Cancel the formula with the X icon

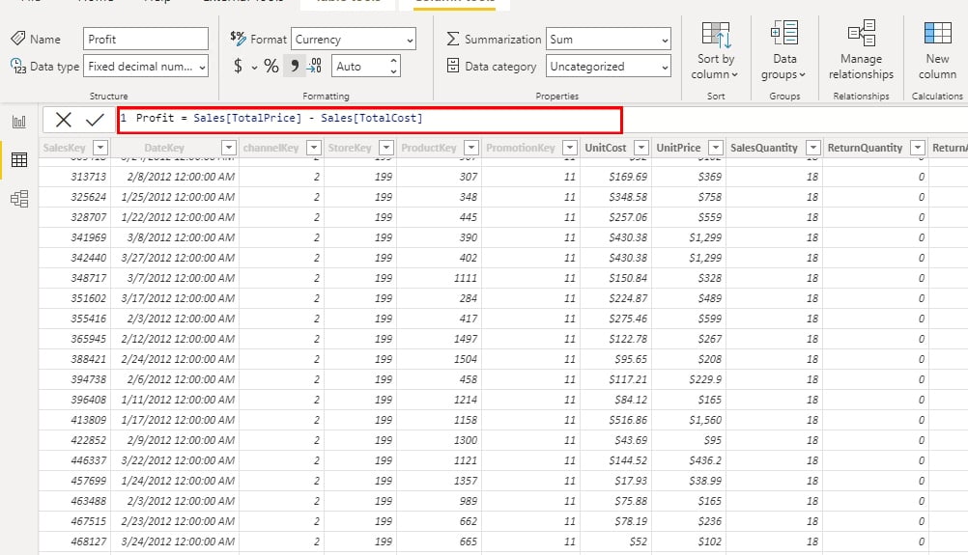[x=63, y=120]
